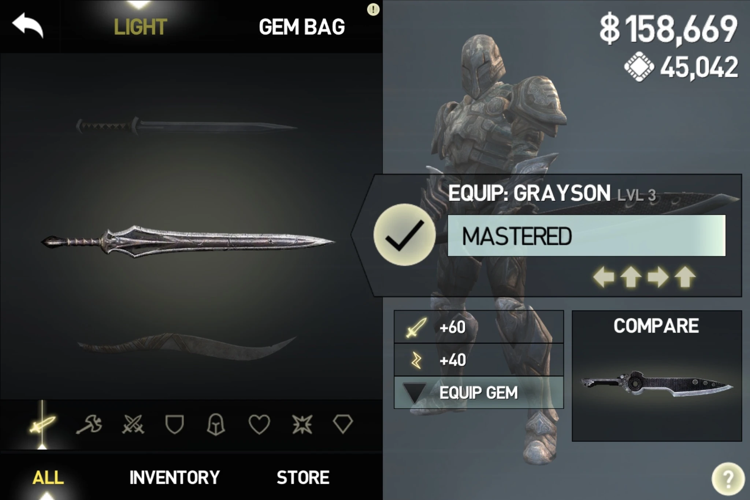Click the Mastered progress bar
The width and height of the screenshot is (750, 500).
[586, 236]
